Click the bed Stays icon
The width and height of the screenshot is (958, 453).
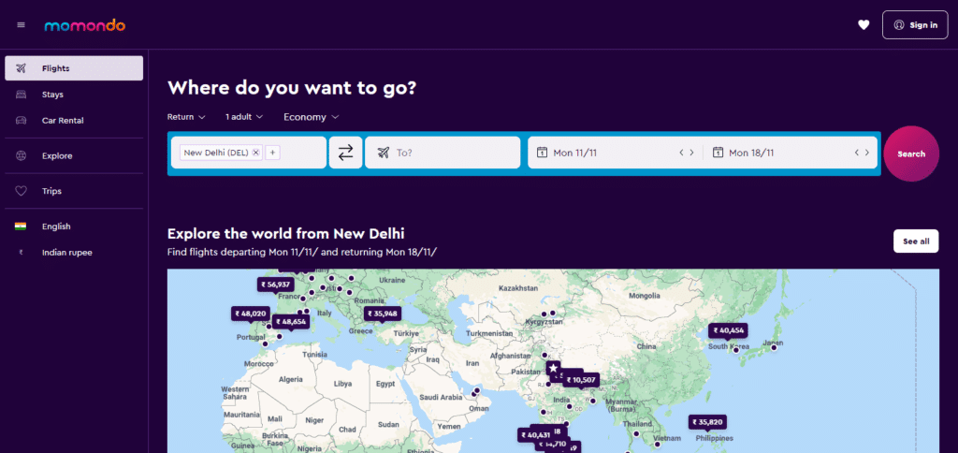tap(21, 95)
